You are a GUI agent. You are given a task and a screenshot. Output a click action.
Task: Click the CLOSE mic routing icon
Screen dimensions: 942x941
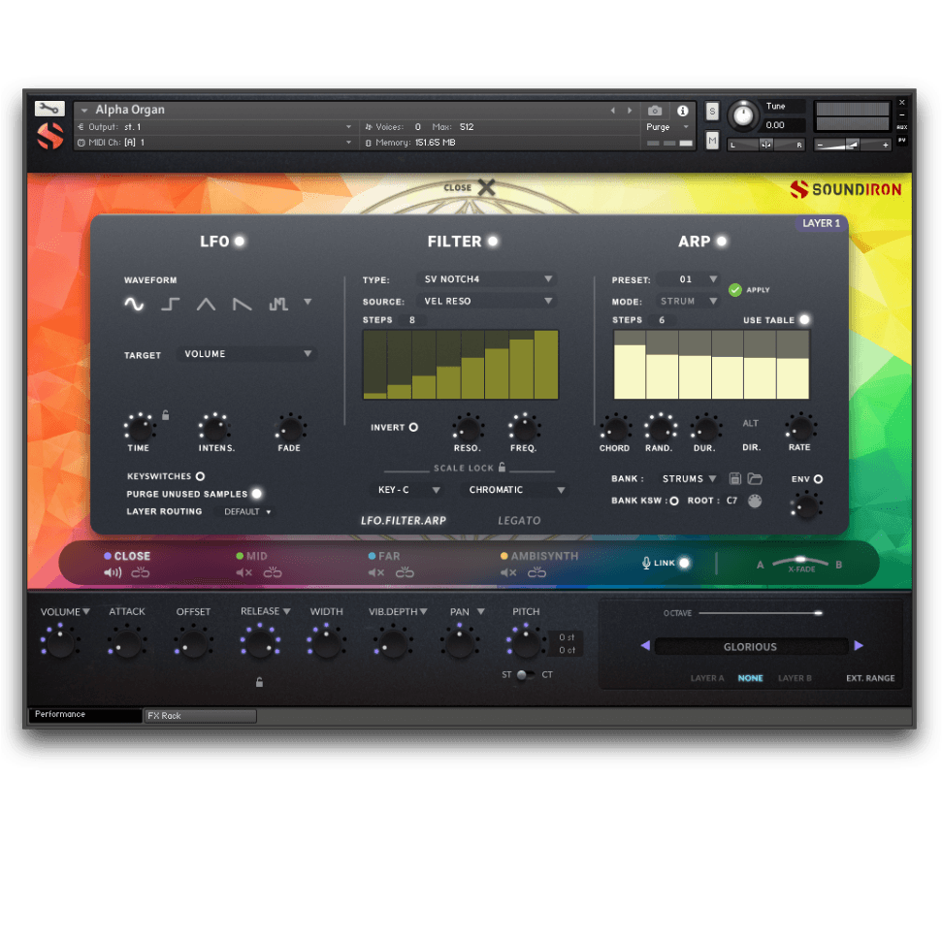point(141,572)
